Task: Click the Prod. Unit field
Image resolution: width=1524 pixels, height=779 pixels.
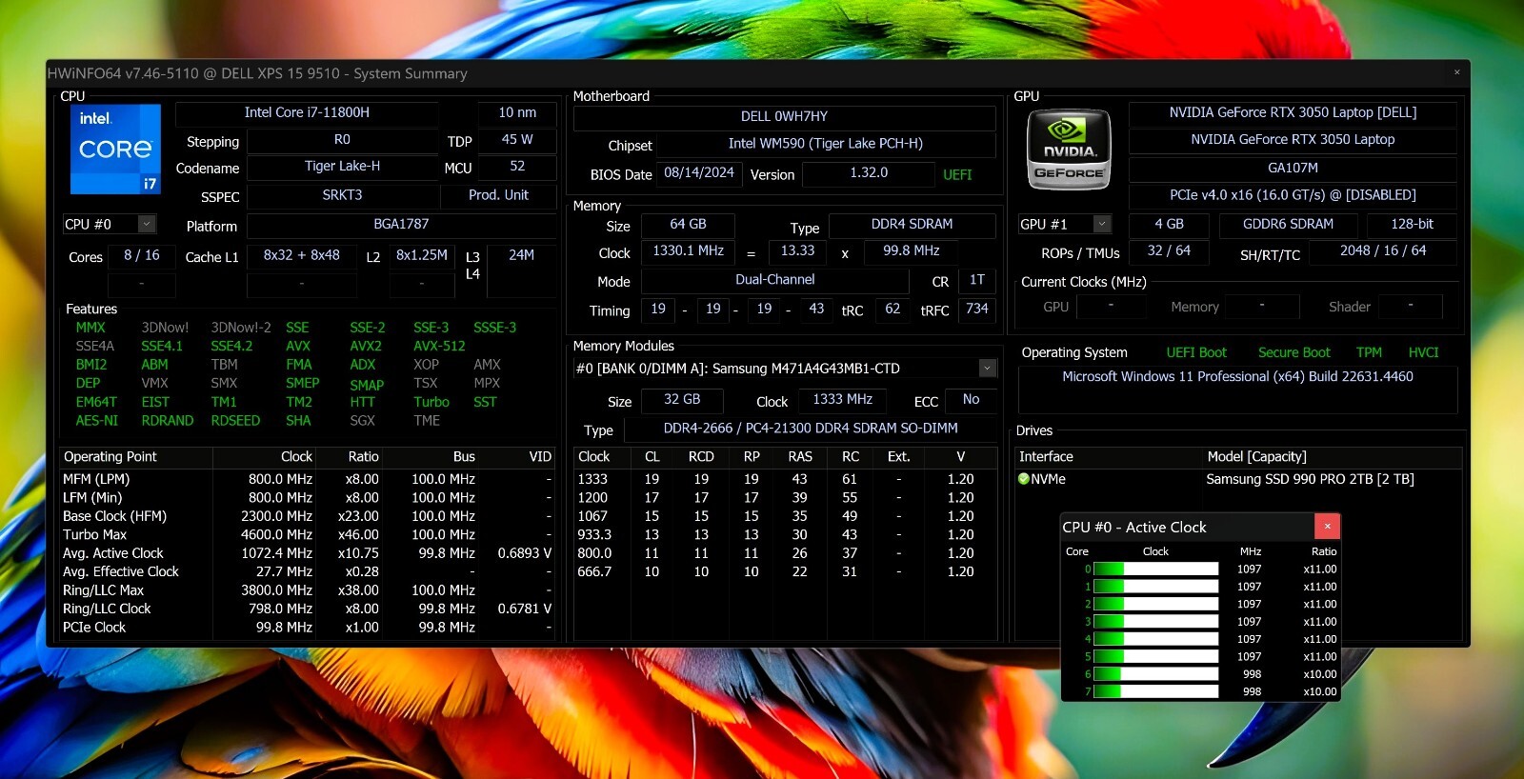Action: point(498,195)
